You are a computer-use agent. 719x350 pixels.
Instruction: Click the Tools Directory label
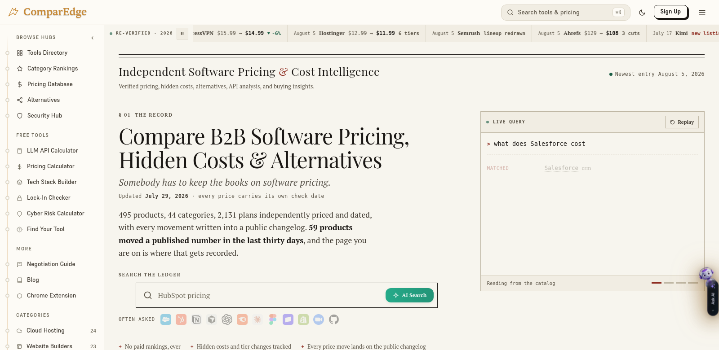pos(47,53)
